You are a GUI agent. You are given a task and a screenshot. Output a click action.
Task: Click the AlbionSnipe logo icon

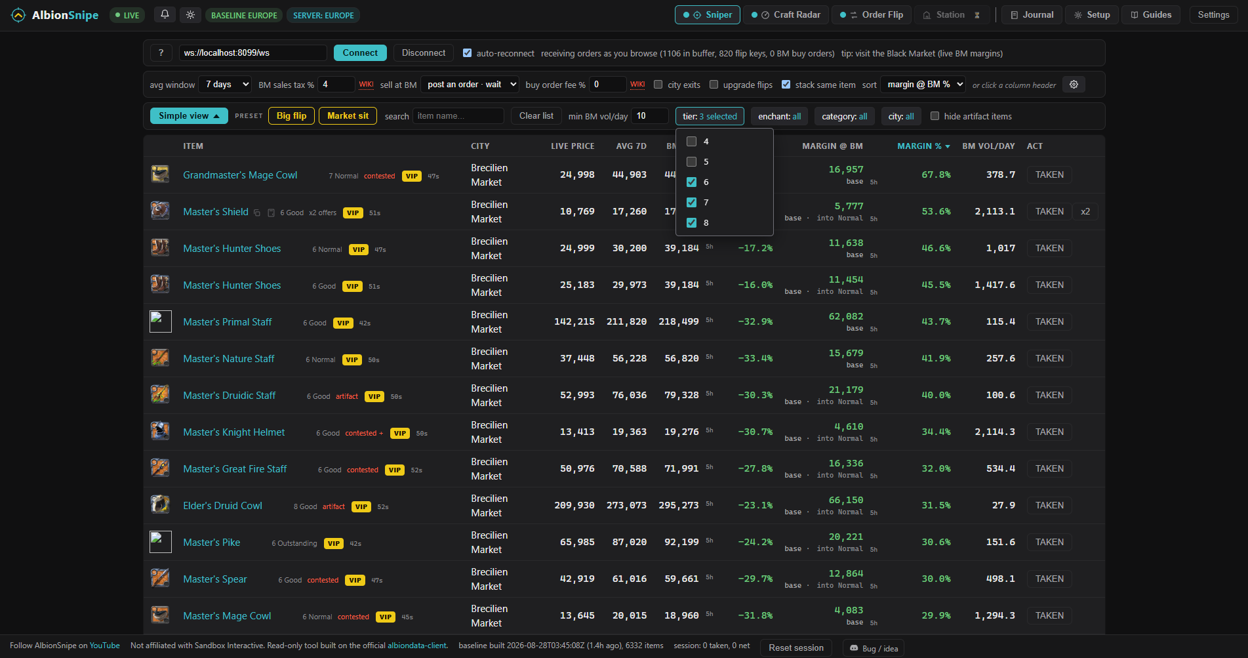coord(18,15)
